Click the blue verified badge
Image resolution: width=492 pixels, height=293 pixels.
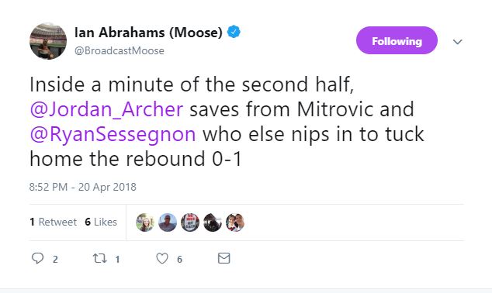[x=234, y=32]
